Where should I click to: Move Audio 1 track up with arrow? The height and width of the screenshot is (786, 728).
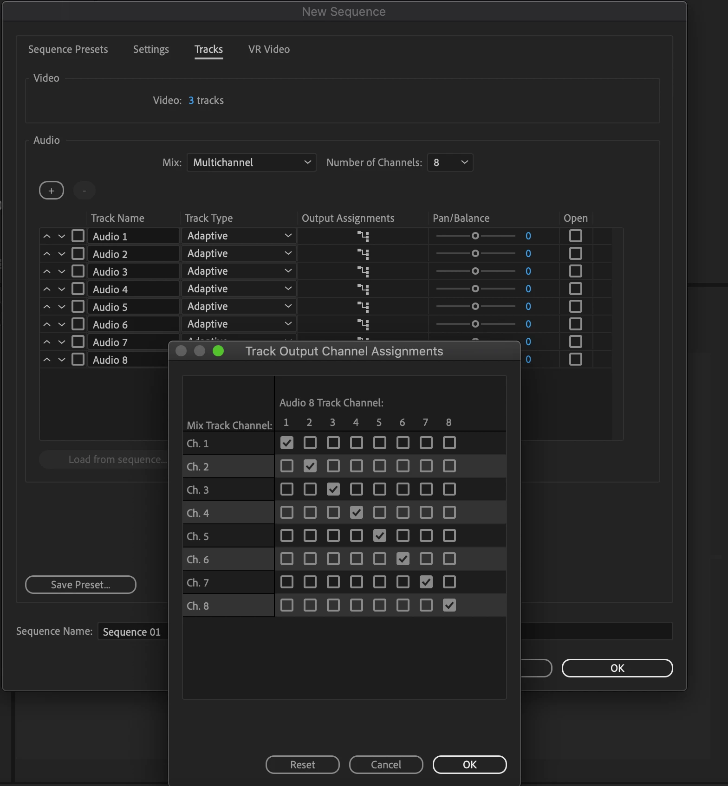click(x=47, y=236)
